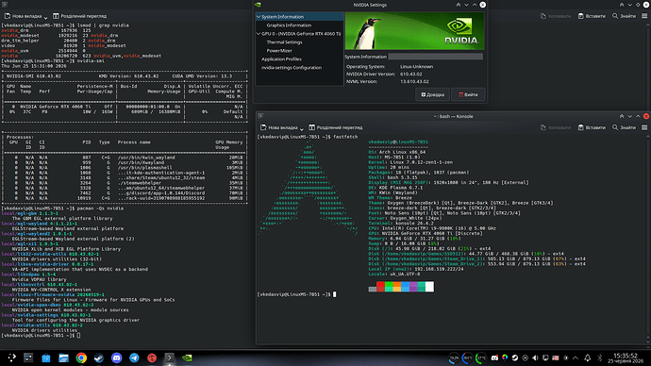Click the NVML Version value 13.610.43.02

click(414, 81)
